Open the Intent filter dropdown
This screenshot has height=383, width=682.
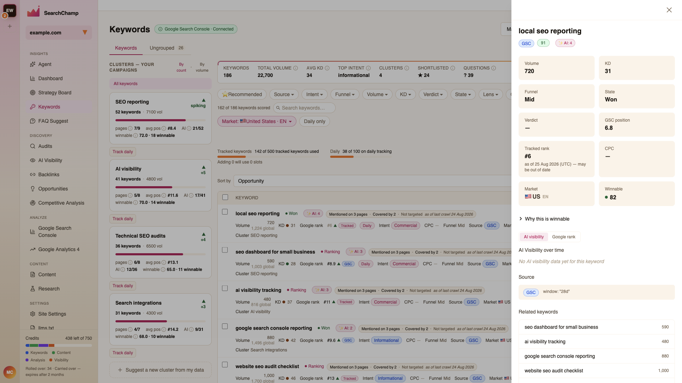314,94
